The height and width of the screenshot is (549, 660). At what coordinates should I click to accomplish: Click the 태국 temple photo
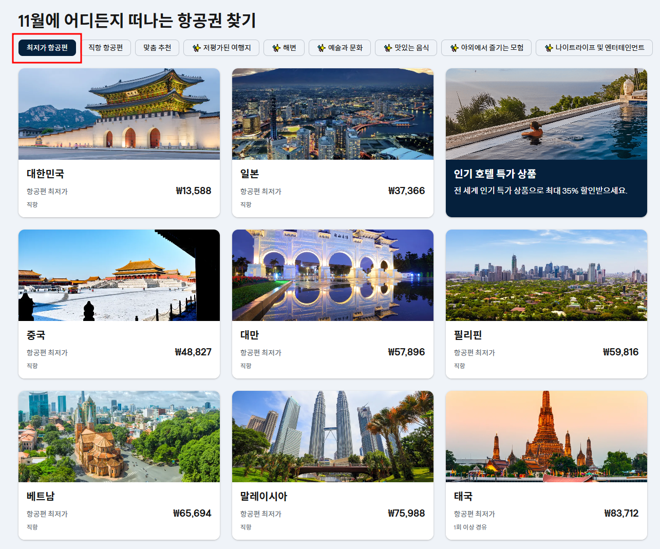pyautogui.click(x=546, y=436)
